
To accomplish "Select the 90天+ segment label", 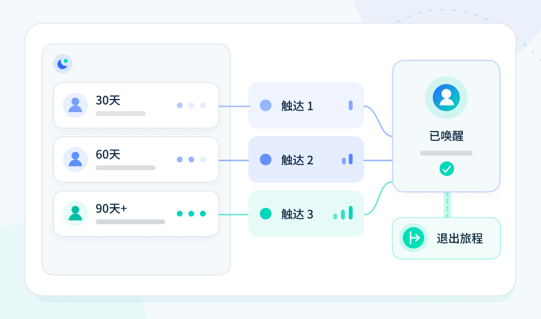I will tap(111, 208).
